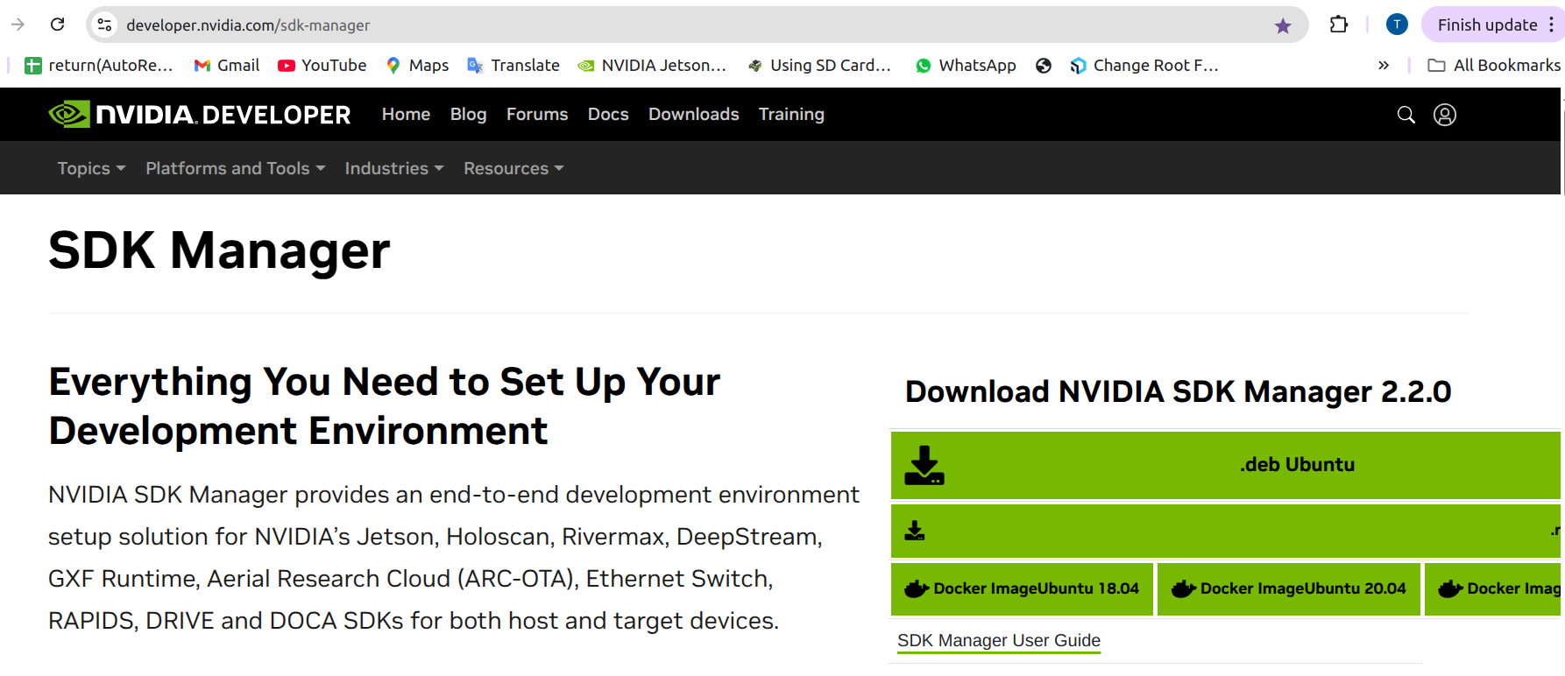The height and width of the screenshot is (676, 1565).
Task: View site information icon beside the URL
Action: tap(105, 25)
